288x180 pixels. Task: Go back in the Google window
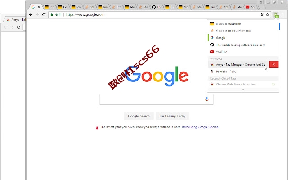click(31, 14)
